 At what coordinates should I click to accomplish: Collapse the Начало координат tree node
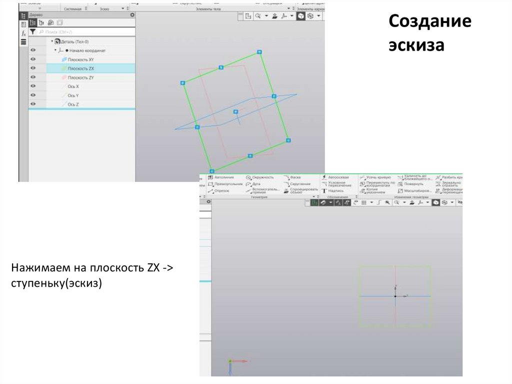(x=55, y=50)
